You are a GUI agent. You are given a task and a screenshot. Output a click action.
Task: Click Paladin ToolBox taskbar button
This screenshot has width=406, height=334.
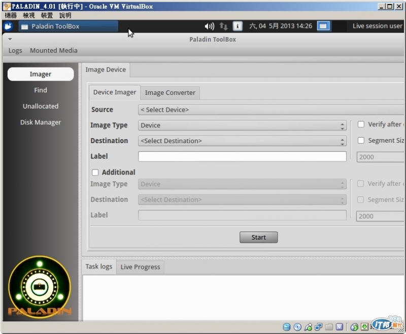(68, 26)
